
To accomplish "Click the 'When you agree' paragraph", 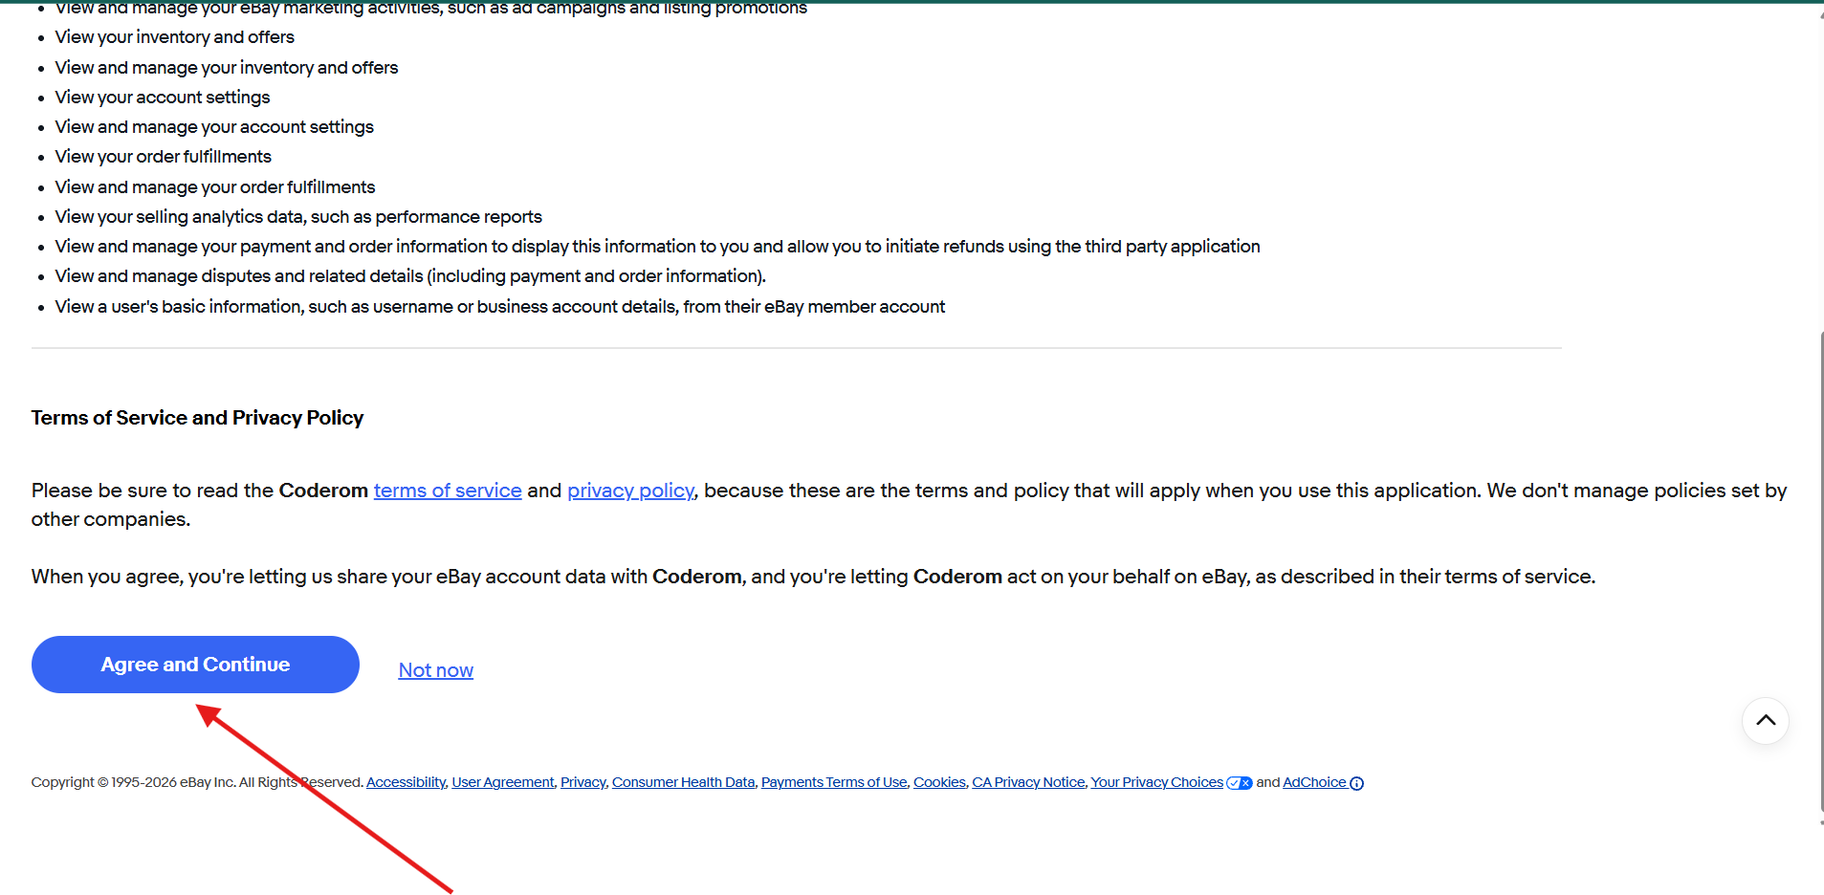I will pos(813,577).
